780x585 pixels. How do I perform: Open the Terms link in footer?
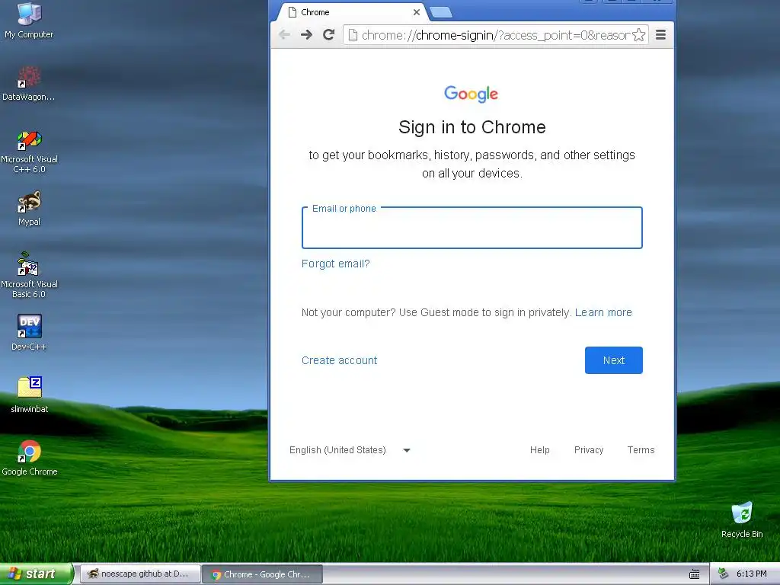[641, 450]
